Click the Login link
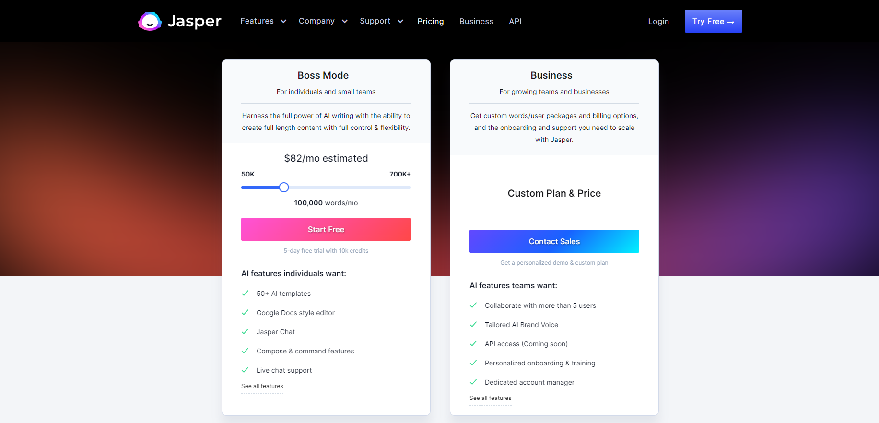879x423 pixels. click(x=658, y=21)
